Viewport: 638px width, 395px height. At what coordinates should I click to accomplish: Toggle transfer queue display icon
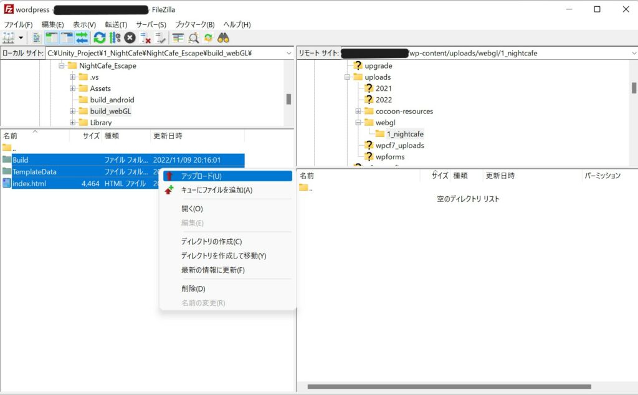coord(82,38)
